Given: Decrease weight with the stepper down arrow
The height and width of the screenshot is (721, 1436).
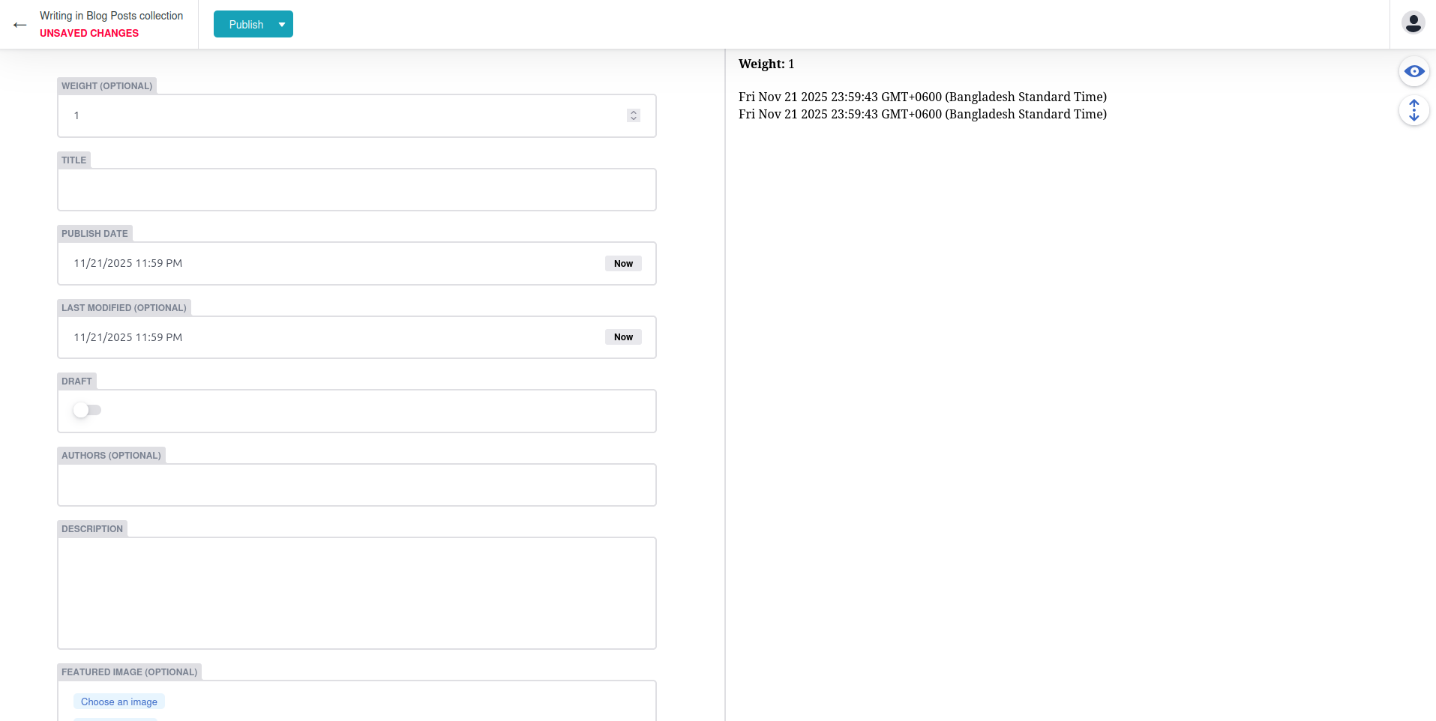Looking at the screenshot, I should (634, 118).
